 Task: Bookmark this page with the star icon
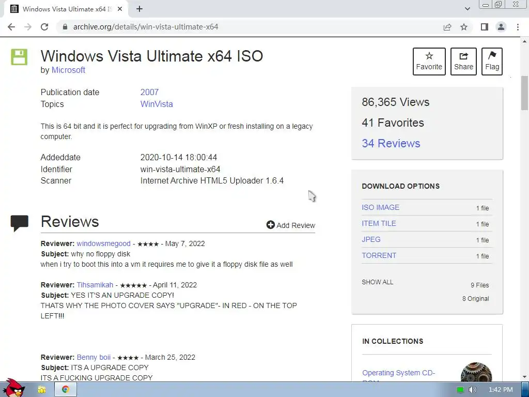464,27
